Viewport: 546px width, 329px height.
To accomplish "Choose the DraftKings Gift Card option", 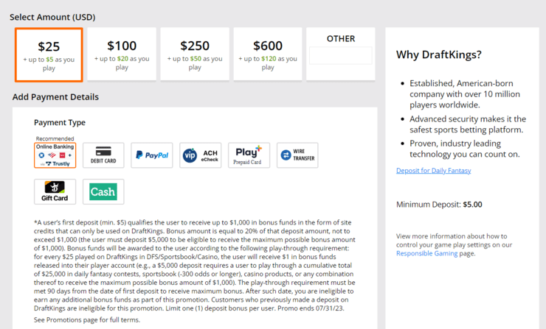I will point(55,192).
